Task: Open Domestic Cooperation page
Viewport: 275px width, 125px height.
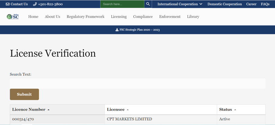Action: point(225,4)
